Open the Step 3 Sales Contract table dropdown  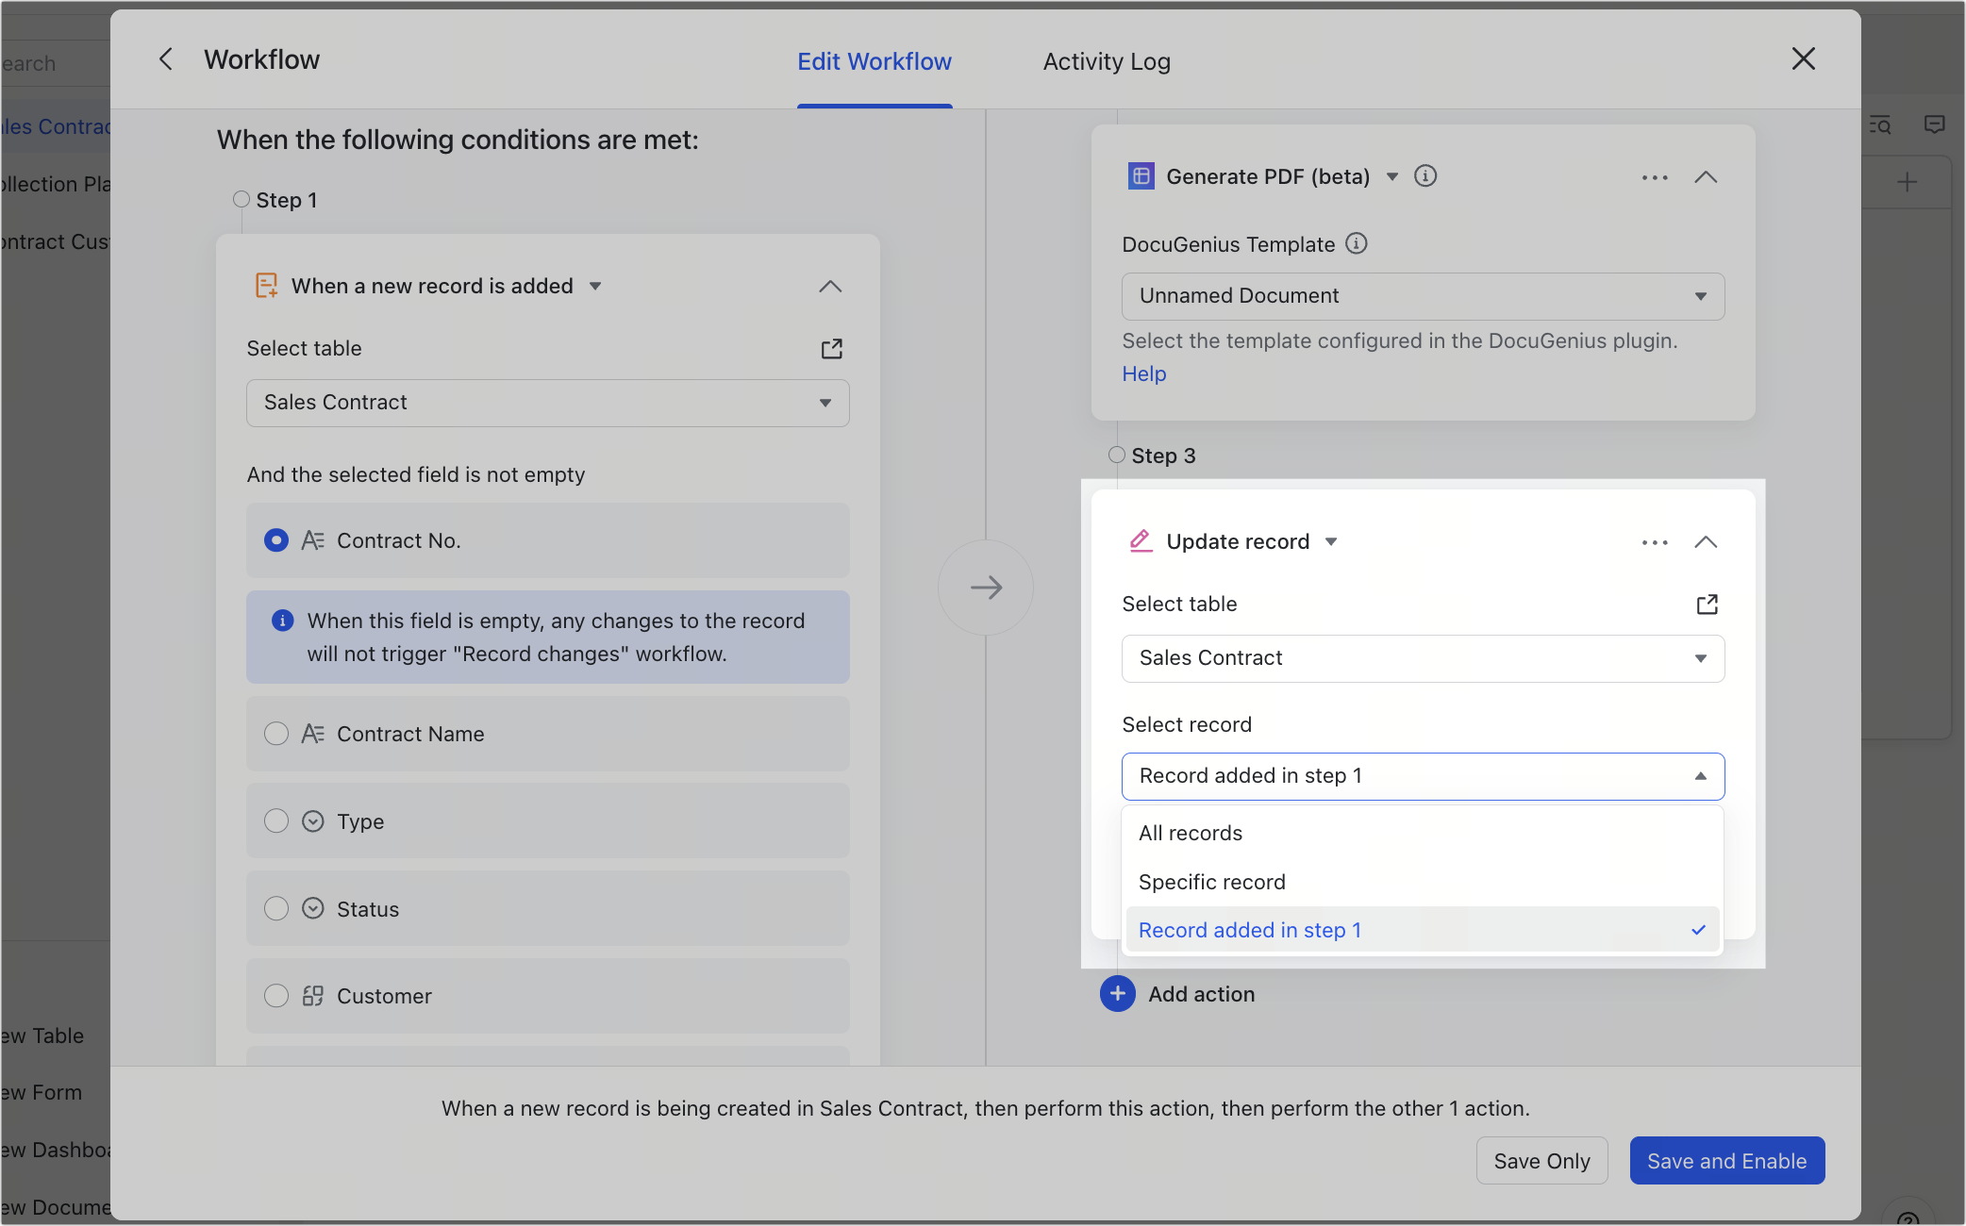1423,658
